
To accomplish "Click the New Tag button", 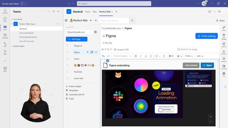I will click(x=107, y=43).
